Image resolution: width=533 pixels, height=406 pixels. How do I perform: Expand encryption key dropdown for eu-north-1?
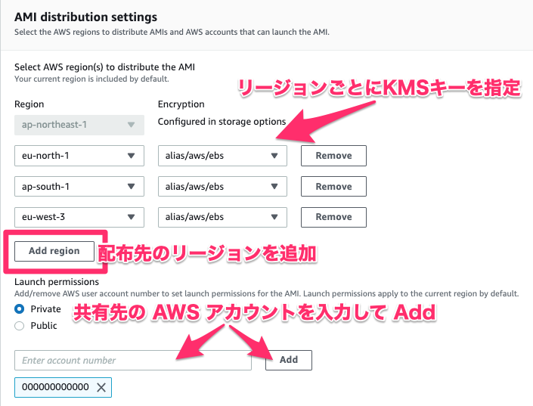[222, 156]
